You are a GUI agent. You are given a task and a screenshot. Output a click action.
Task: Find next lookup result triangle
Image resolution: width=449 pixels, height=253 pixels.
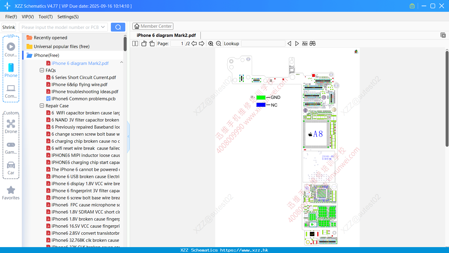(x=297, y=44)
